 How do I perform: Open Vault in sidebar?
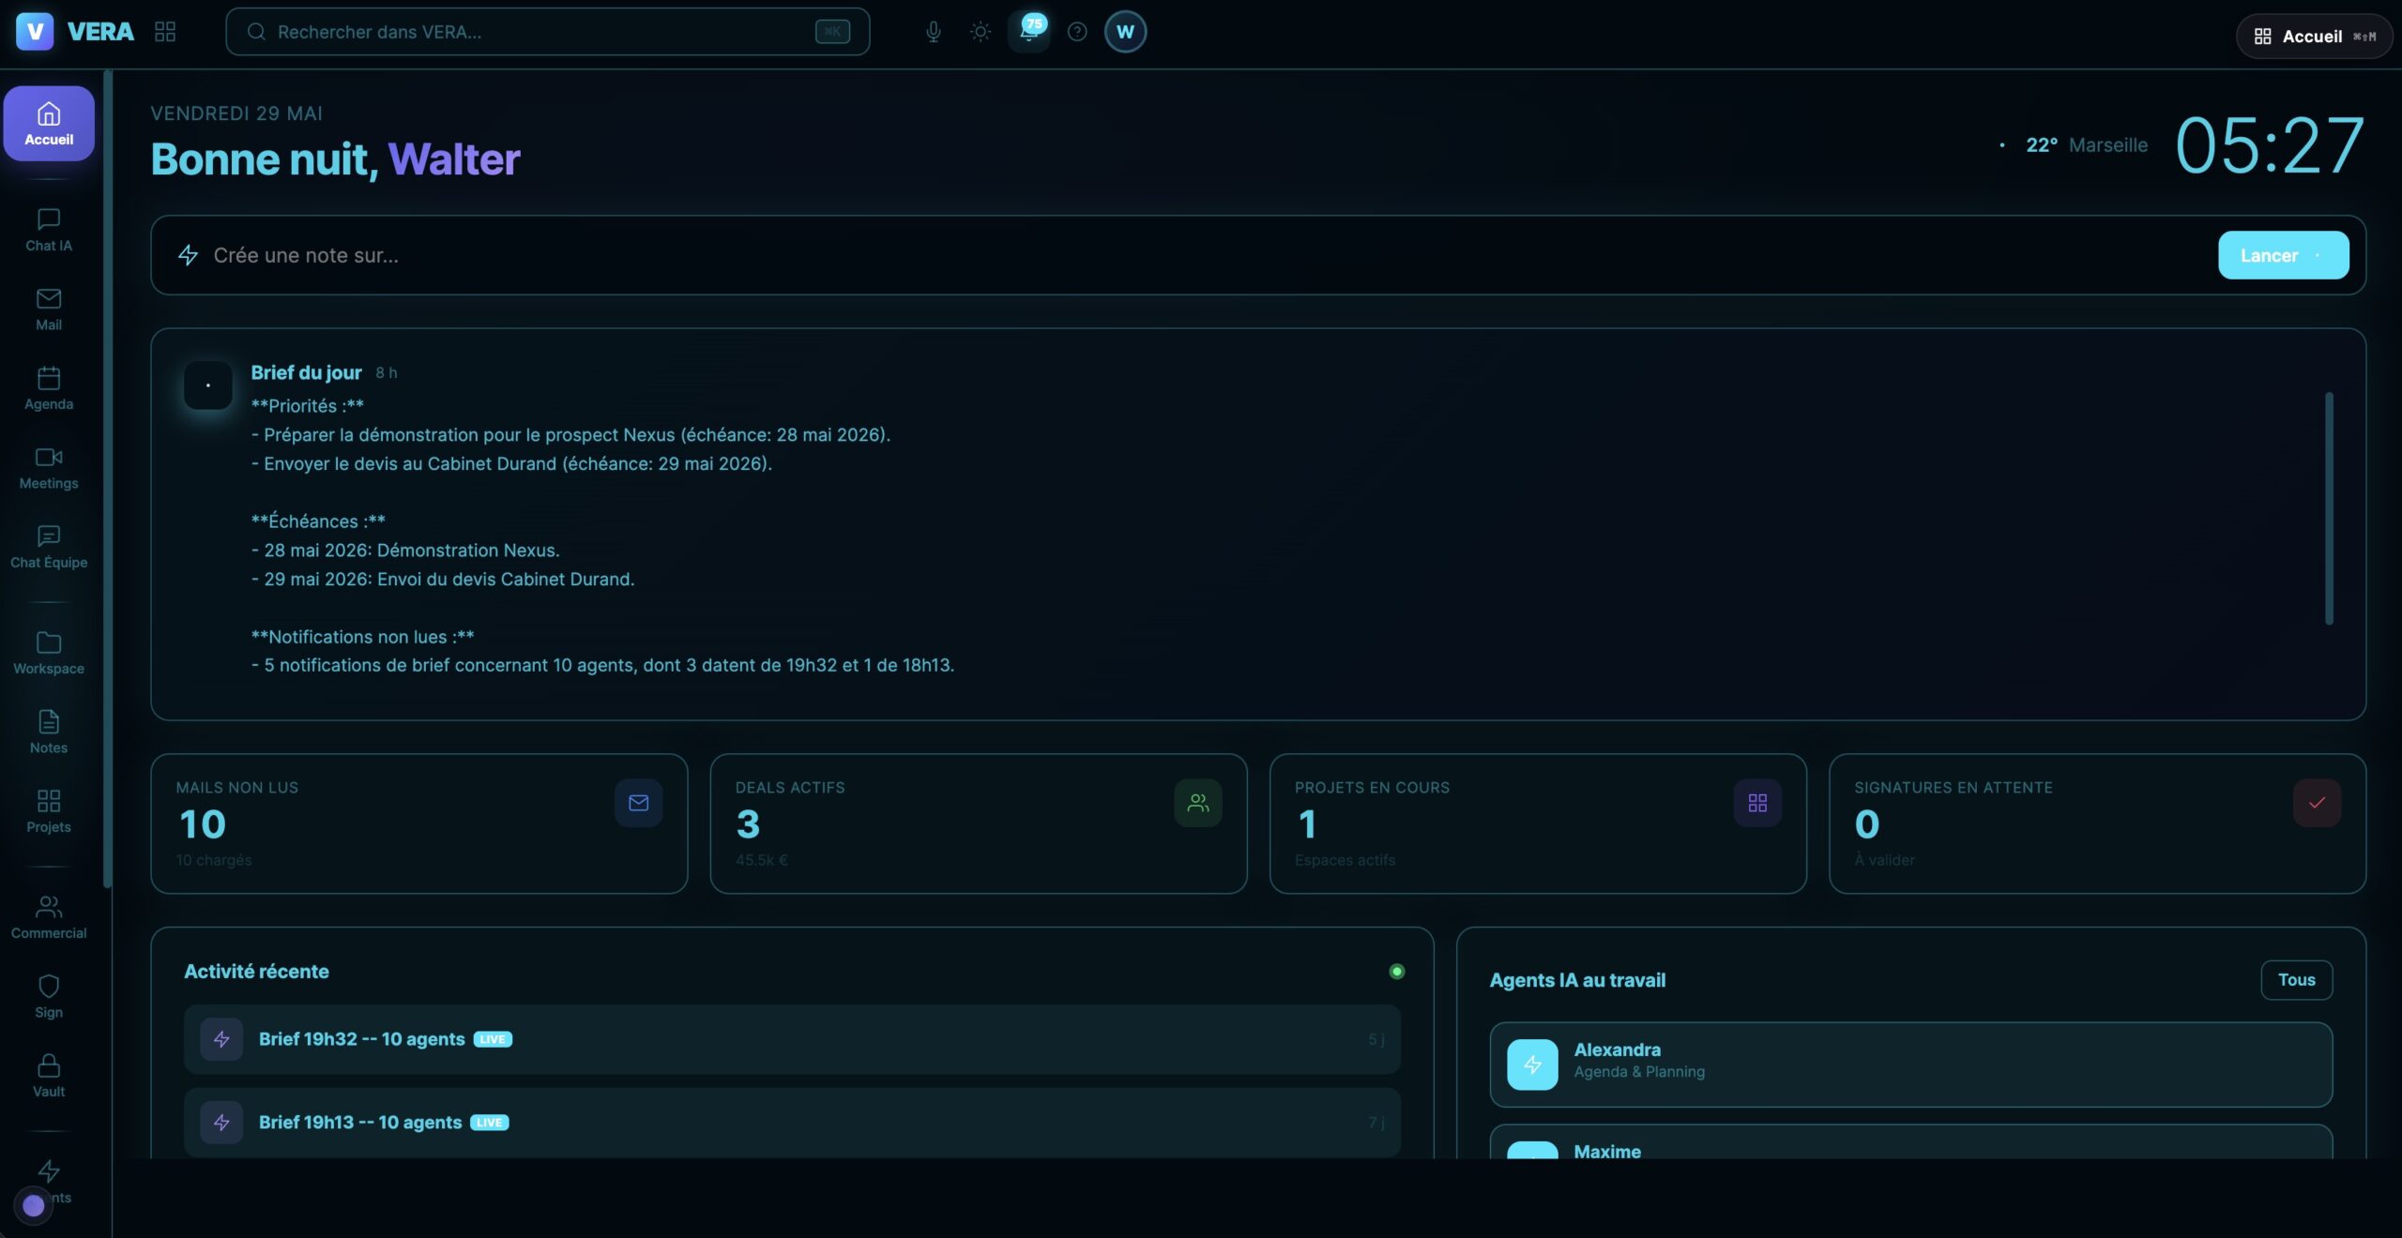tap(49, 1077)
